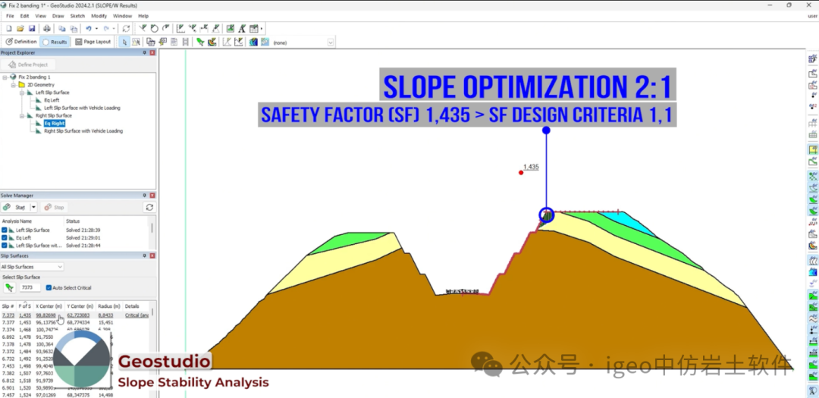Select the Eq Right analysis in the tree
The image size is (819, 398).
[x=55, y=124]
